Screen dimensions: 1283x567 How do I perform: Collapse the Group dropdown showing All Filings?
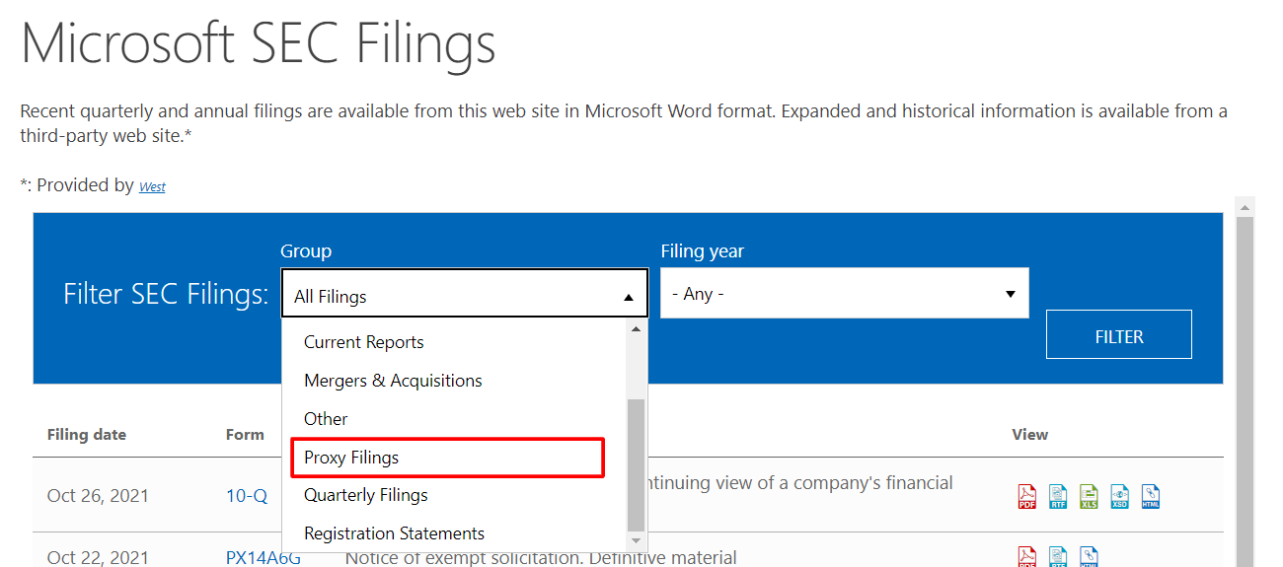[464, 293]
